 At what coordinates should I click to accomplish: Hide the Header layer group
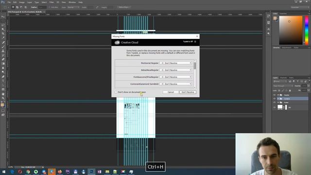(275, 95)
